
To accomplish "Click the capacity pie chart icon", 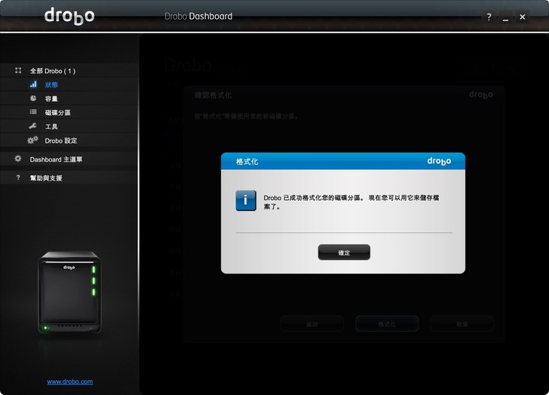I will (x=33, y=98).
